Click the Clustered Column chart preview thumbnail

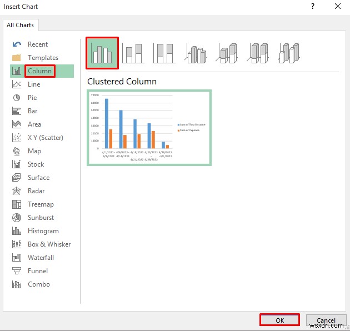(x=149, y=128)
